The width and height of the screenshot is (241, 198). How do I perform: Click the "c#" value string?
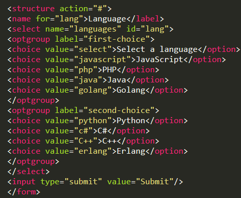(x=84, y=131)
